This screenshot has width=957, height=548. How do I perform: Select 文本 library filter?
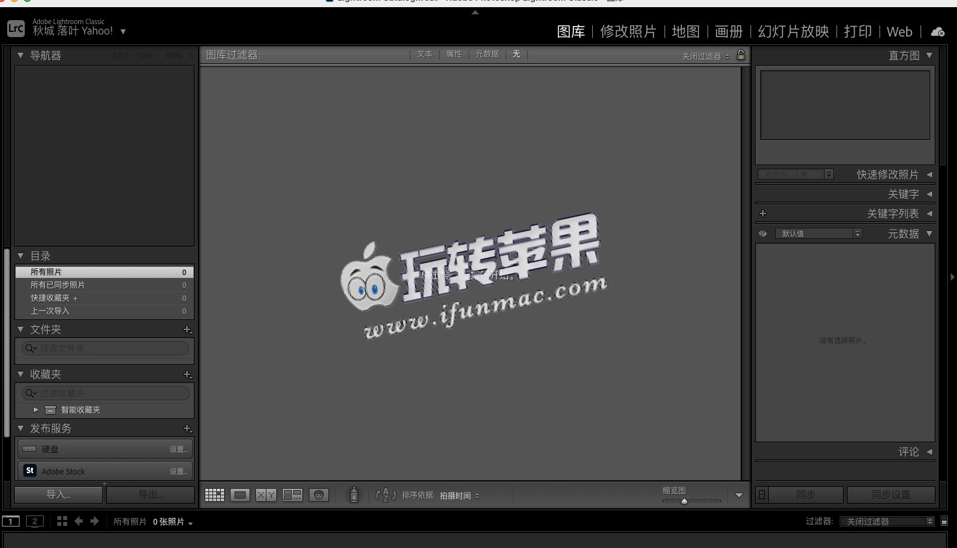point(425,54)
